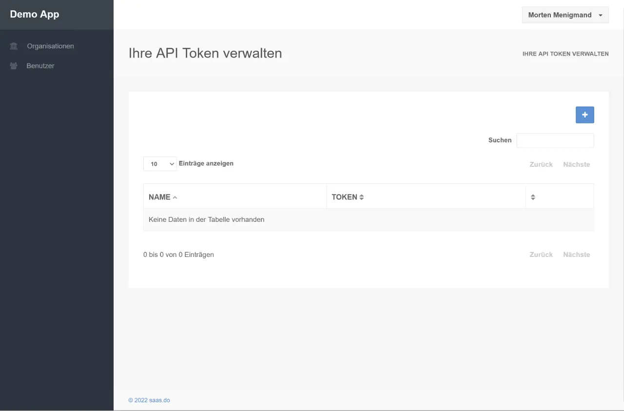Click the top Nächste pagination button
The image size is (624, 411).
[576, 164]
